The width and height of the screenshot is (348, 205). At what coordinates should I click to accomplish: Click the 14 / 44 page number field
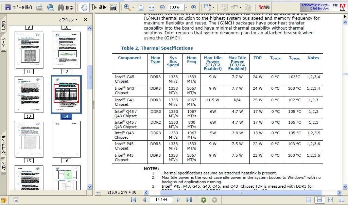[161, 200]
